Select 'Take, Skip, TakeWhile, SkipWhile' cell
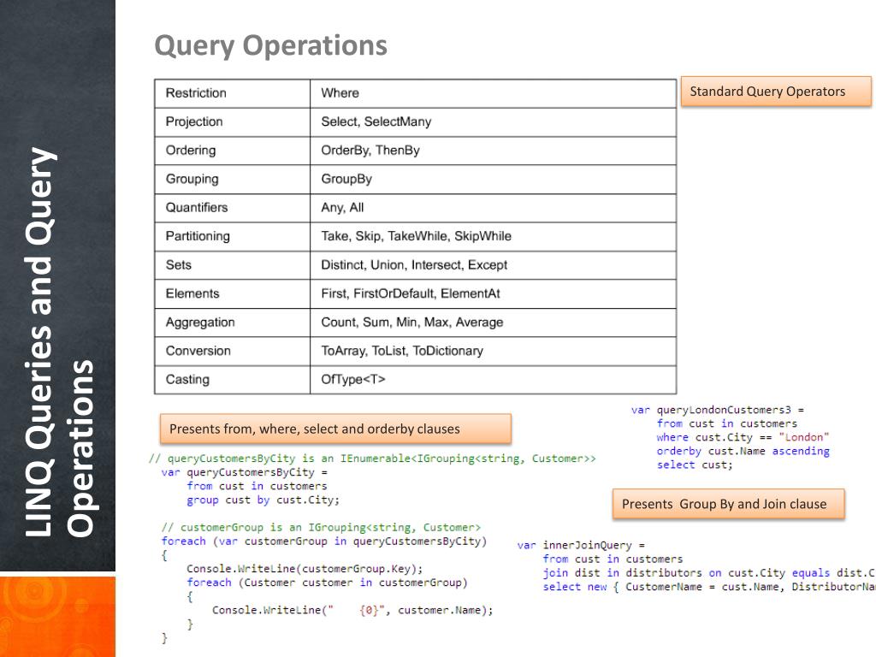 tap(494, 237)
